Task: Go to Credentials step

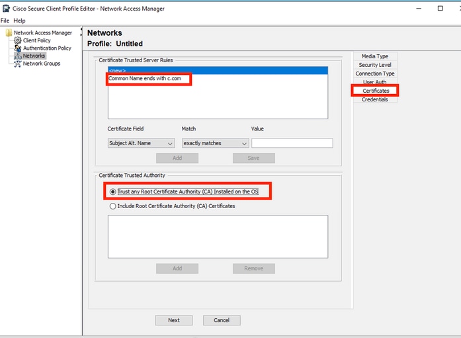Action: (375, 99)
